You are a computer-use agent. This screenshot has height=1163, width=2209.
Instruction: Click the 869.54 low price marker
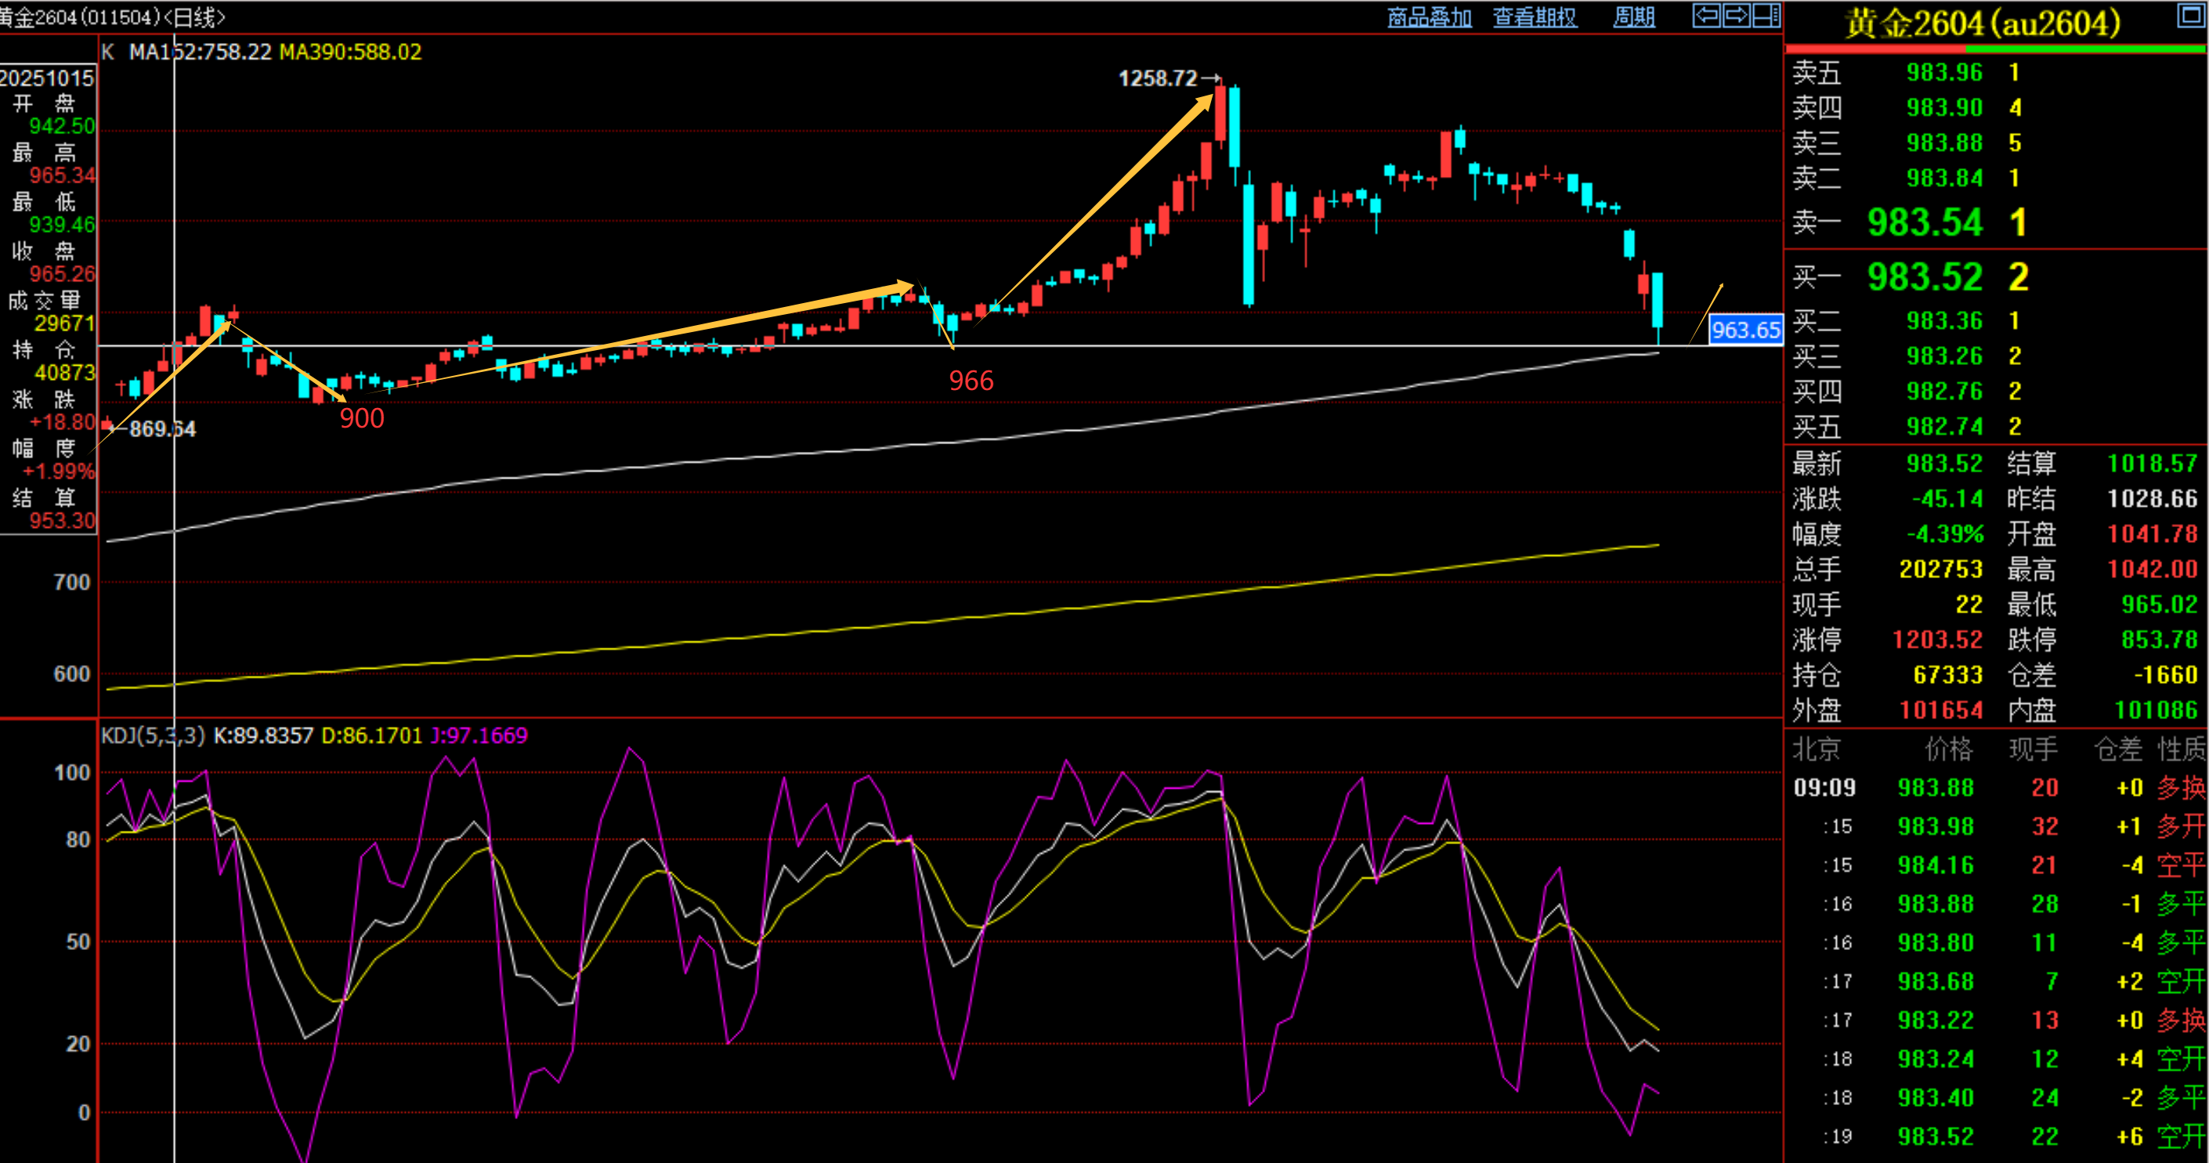pyautogui.click(x=162, y=428)
